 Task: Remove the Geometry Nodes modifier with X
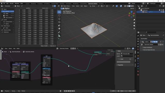click(160, 42)
